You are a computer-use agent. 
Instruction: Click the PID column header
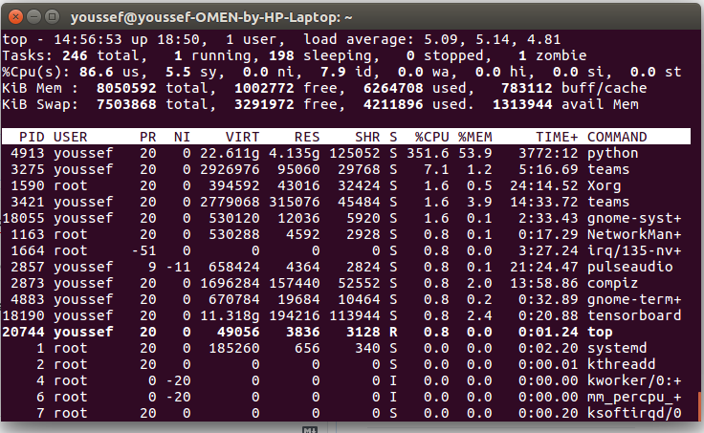(32, 137)
